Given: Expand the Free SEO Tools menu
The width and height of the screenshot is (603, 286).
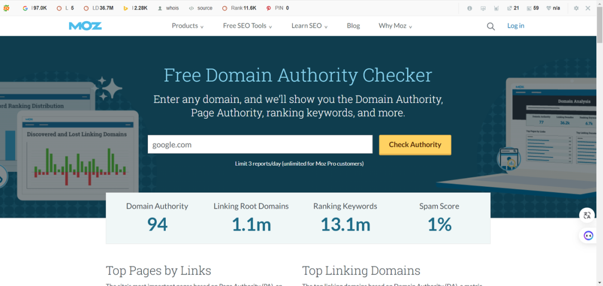Looking at the screenshot, I should click(248, 26).
